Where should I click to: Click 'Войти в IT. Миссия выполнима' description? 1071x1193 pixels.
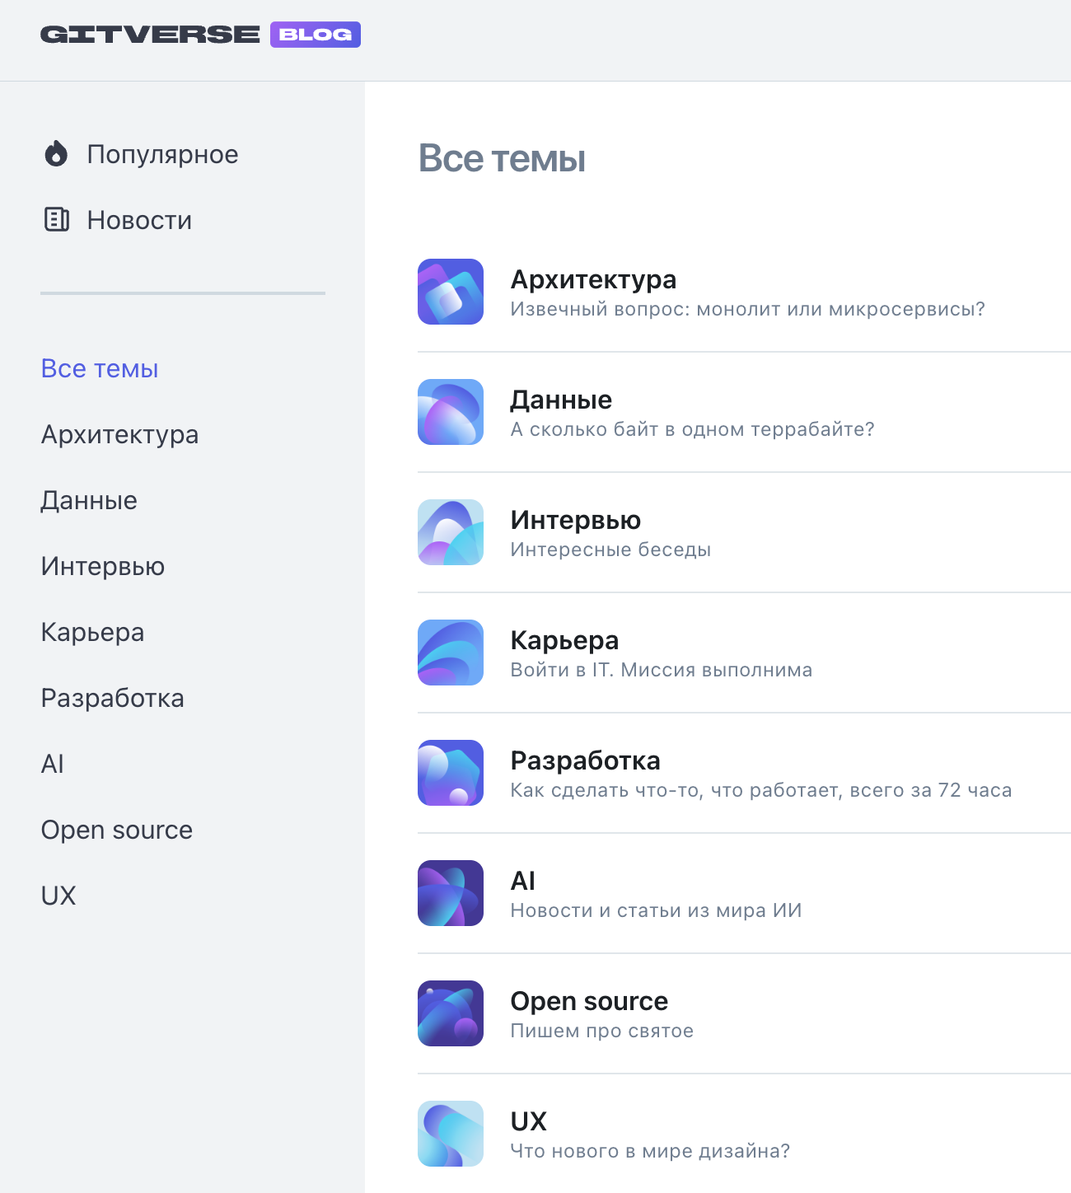coord(662,670)
